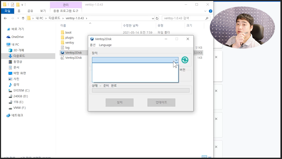This screenshot has height=159, width=282.
Task: Click the Ventoy2Disk title bar icon
Action: (x=92, y=39)
